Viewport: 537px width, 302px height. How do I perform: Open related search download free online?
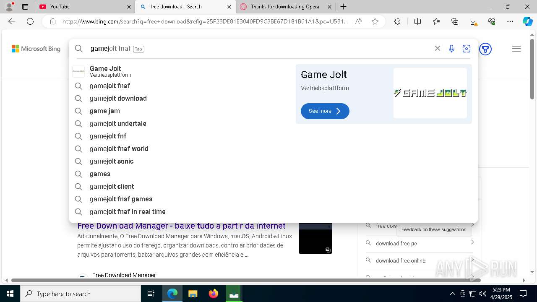coord(401,260)
